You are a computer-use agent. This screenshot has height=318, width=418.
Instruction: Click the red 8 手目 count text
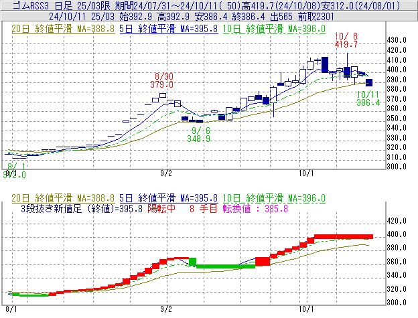point(204,208)
